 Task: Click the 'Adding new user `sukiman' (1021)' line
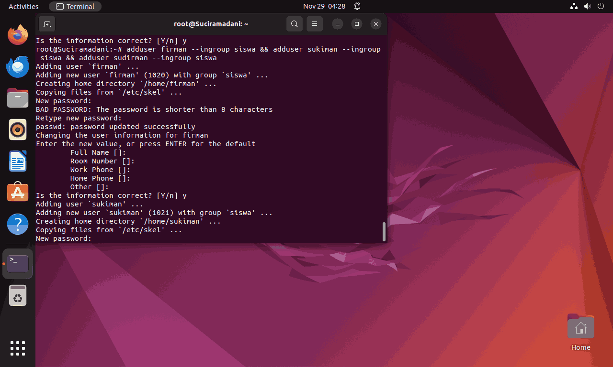coord(154,213)
